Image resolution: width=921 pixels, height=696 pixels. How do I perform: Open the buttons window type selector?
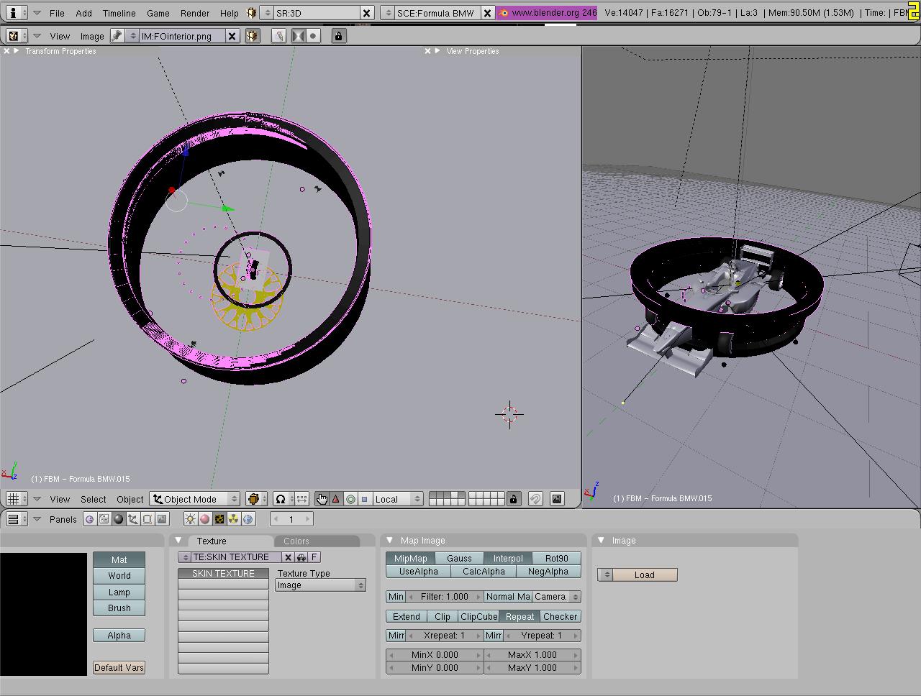coord(17,519)
